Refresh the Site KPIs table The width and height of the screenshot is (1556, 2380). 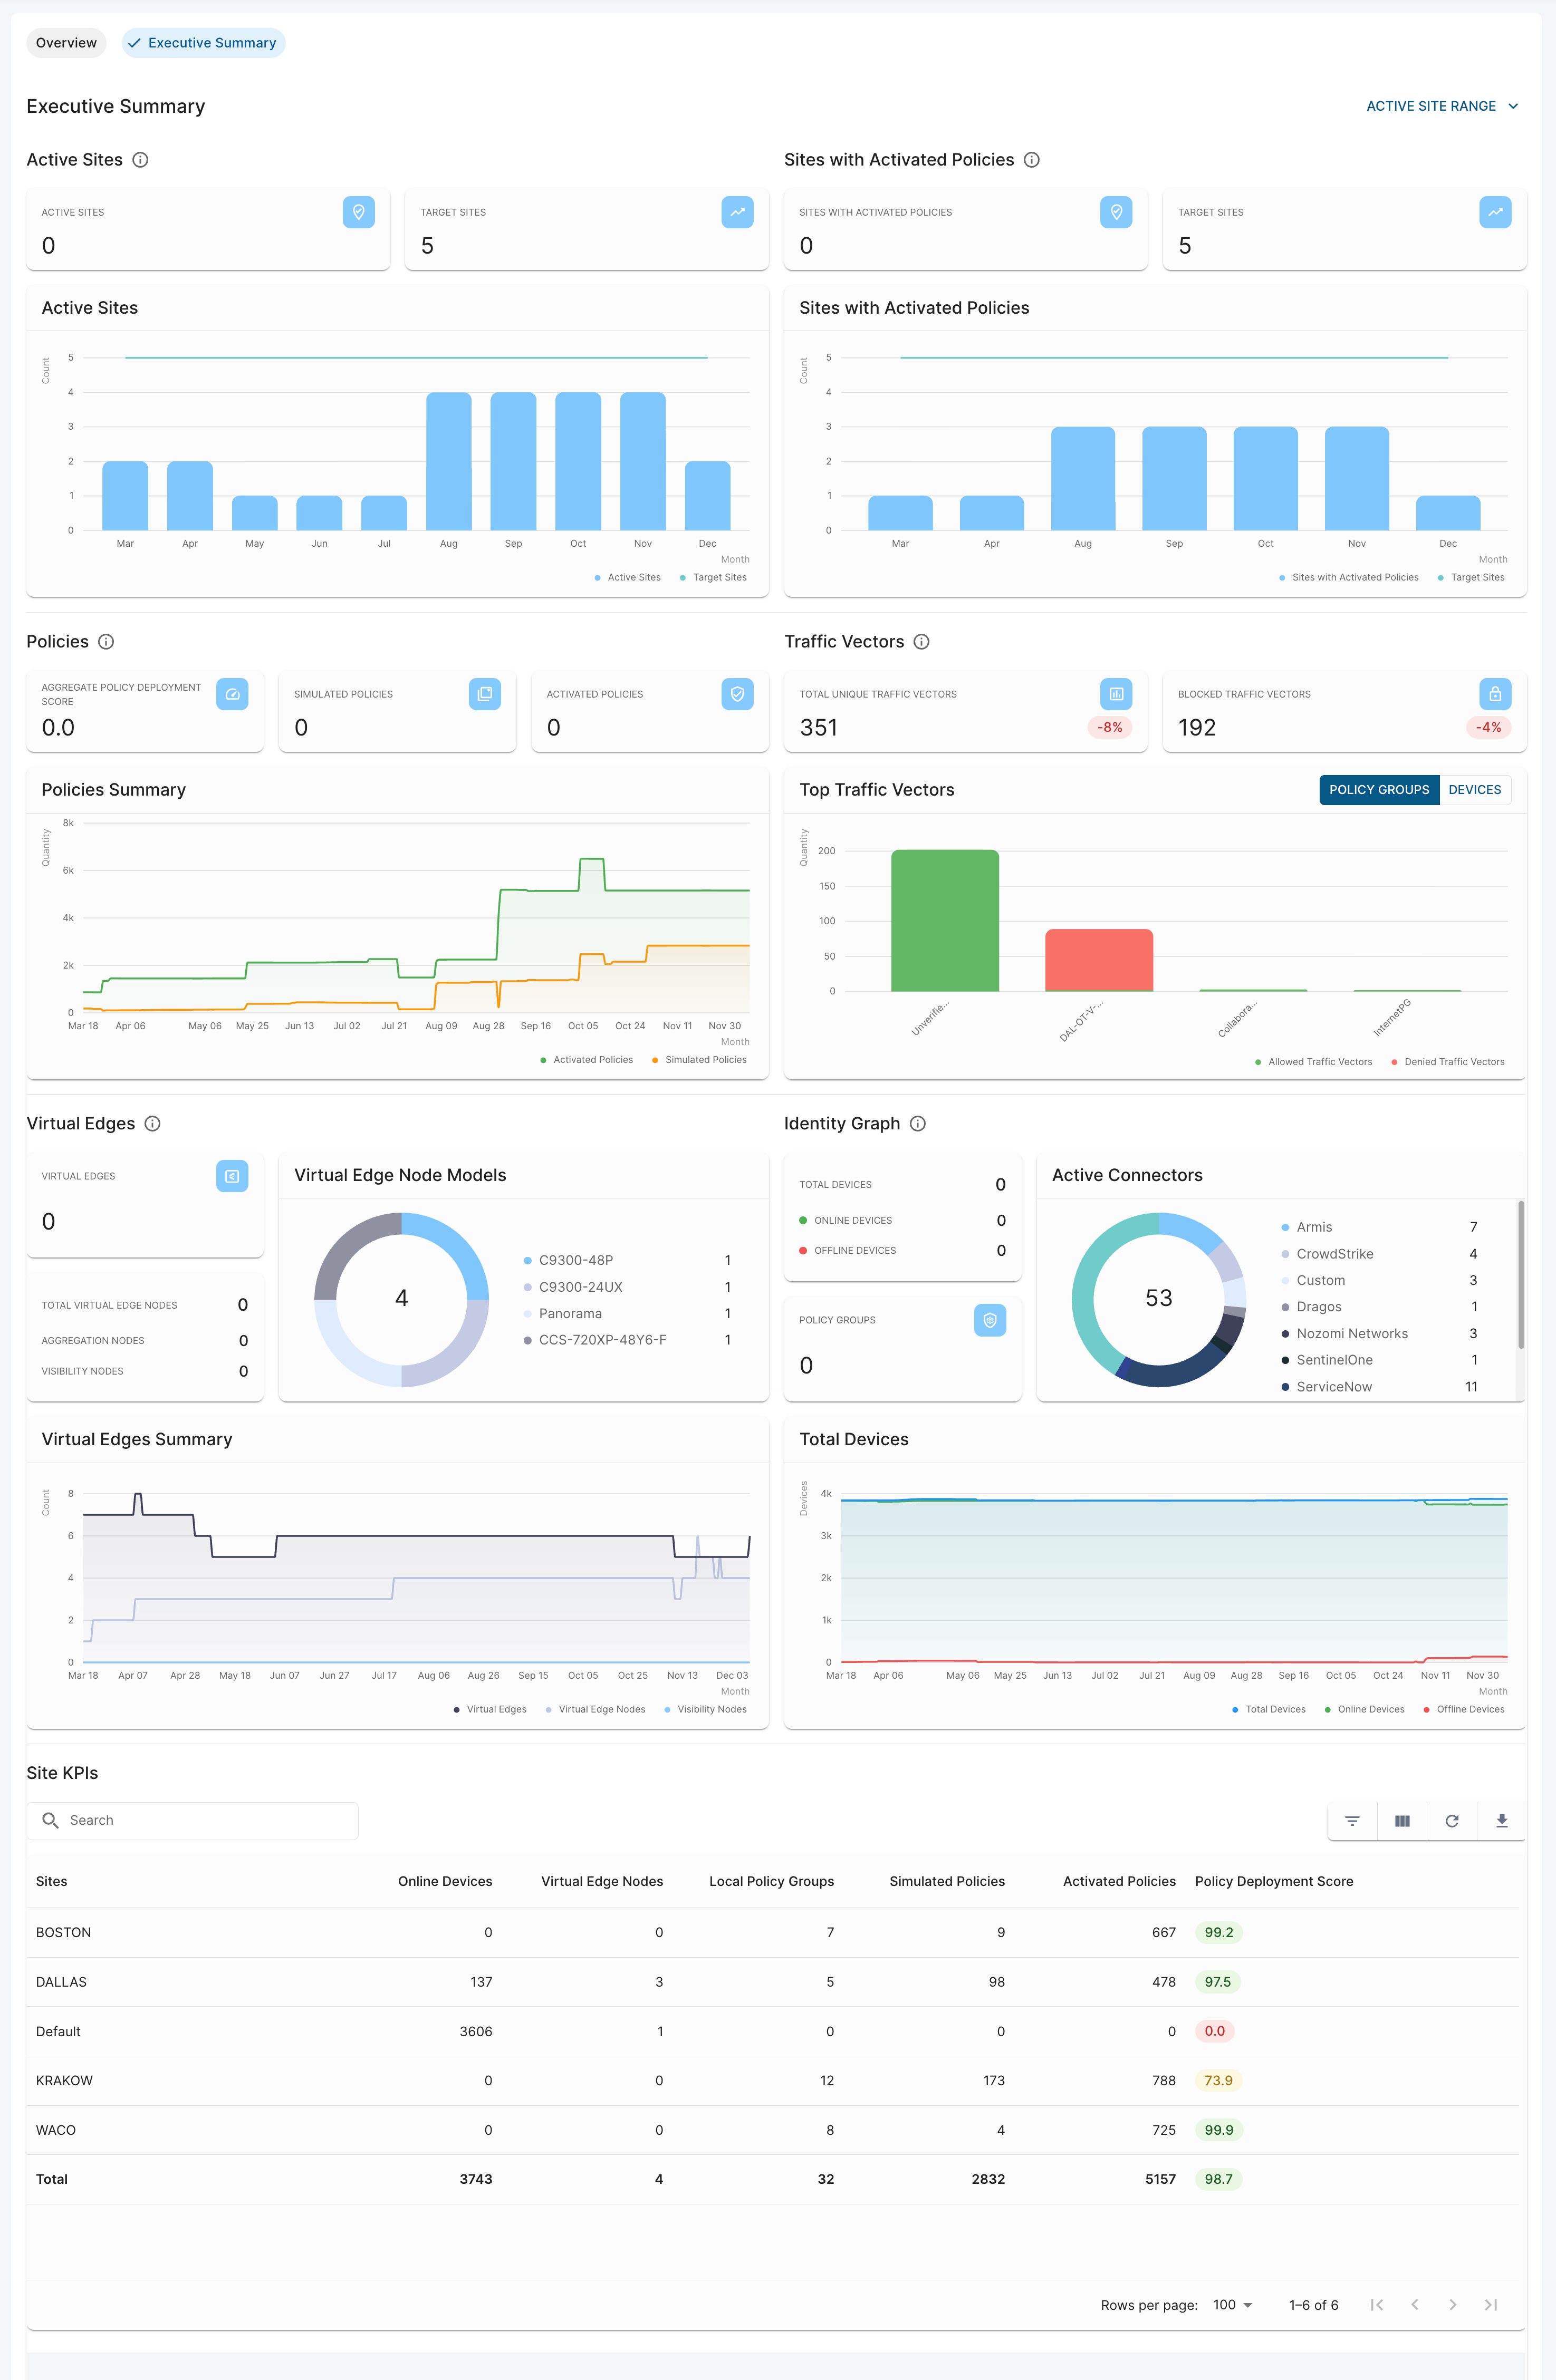[1452, 1821]
